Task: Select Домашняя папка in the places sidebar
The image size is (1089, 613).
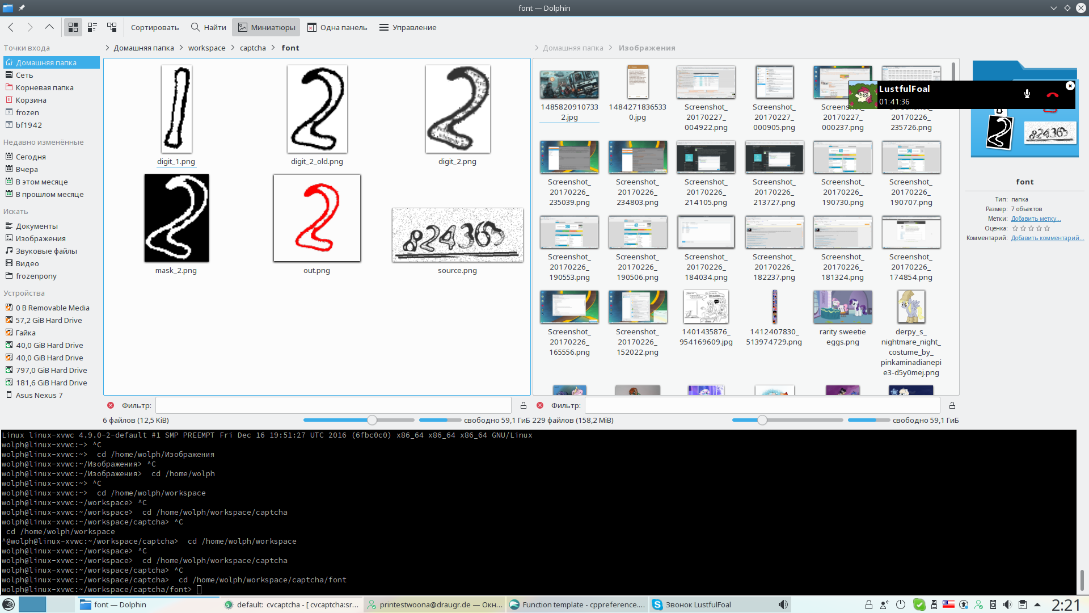Action: pos(52,62)
